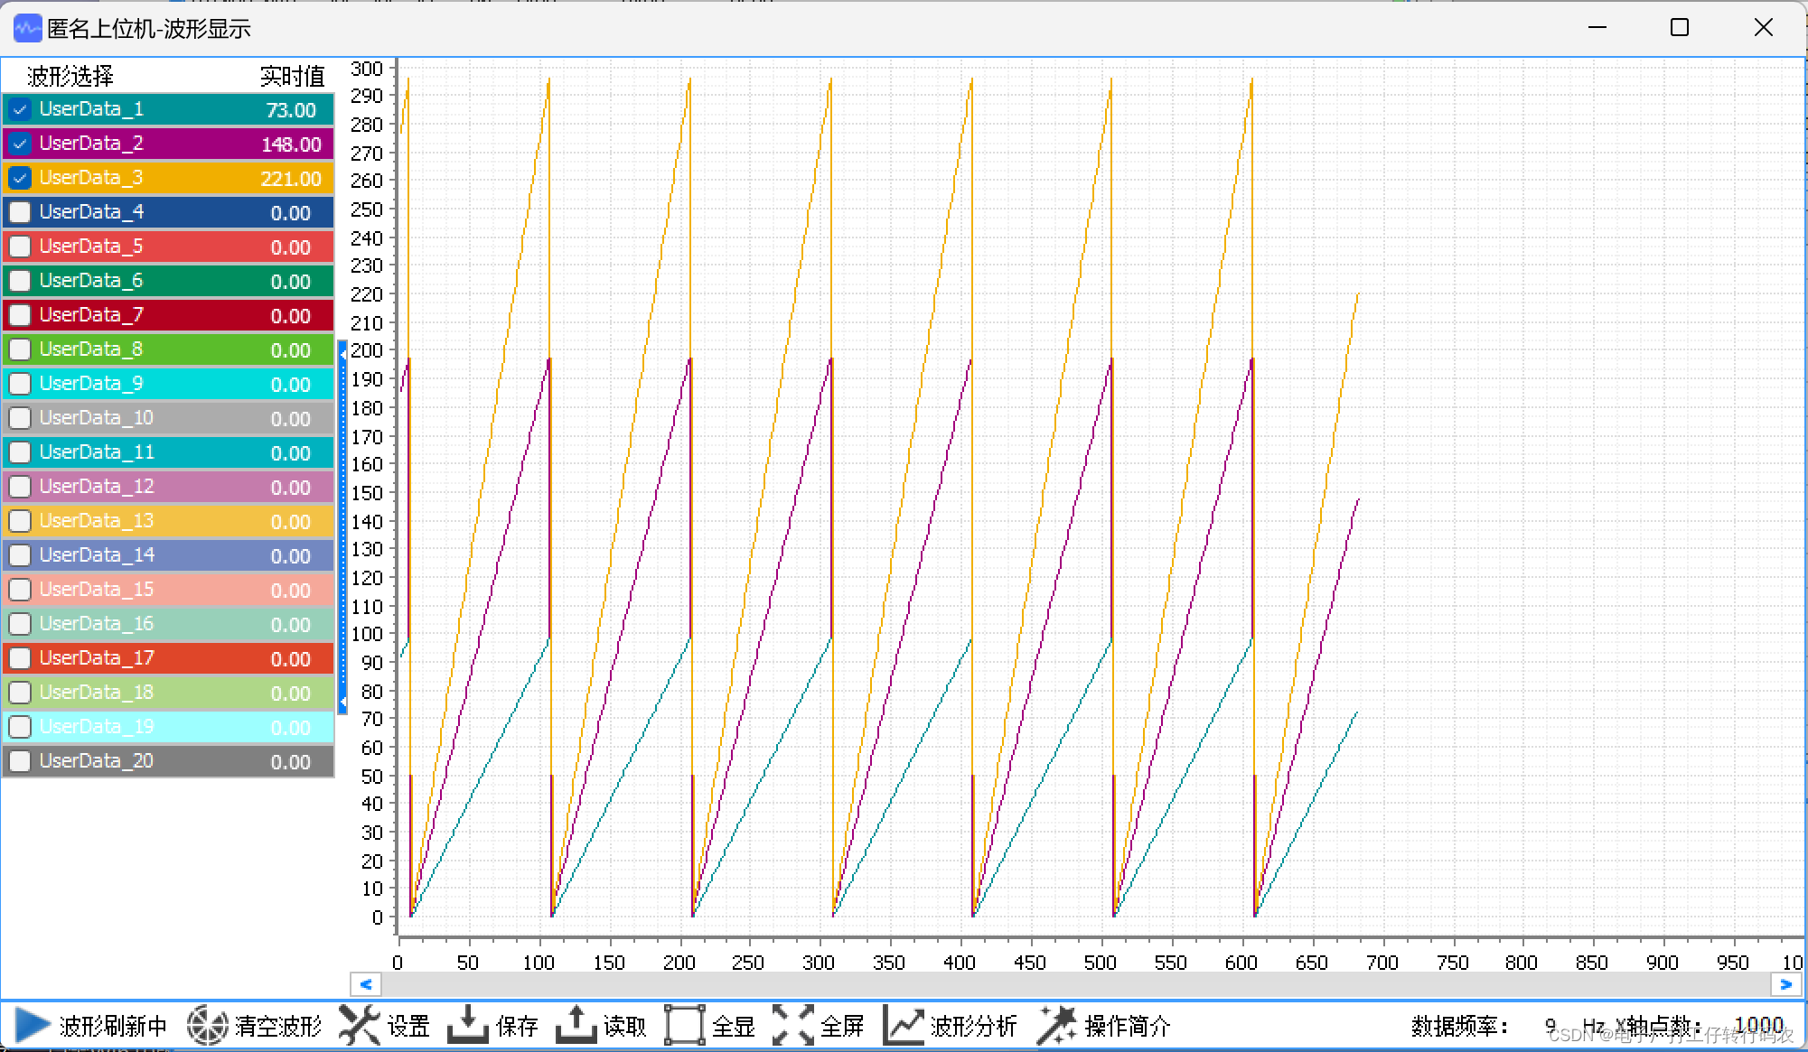Minimize the waveform display window
Viewport: 1808px width, 1052px height.
pos(1597,28)
